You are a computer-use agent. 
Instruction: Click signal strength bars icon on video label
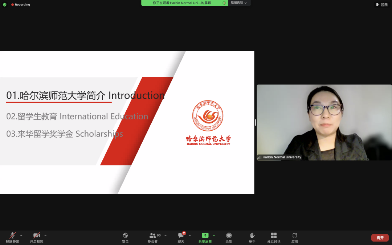tap(260, 157)
